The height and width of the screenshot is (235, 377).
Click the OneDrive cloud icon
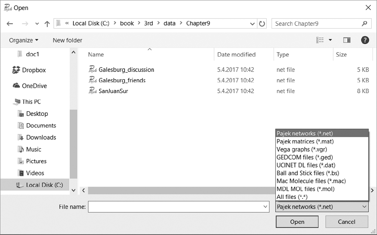[x=16, y=86]
